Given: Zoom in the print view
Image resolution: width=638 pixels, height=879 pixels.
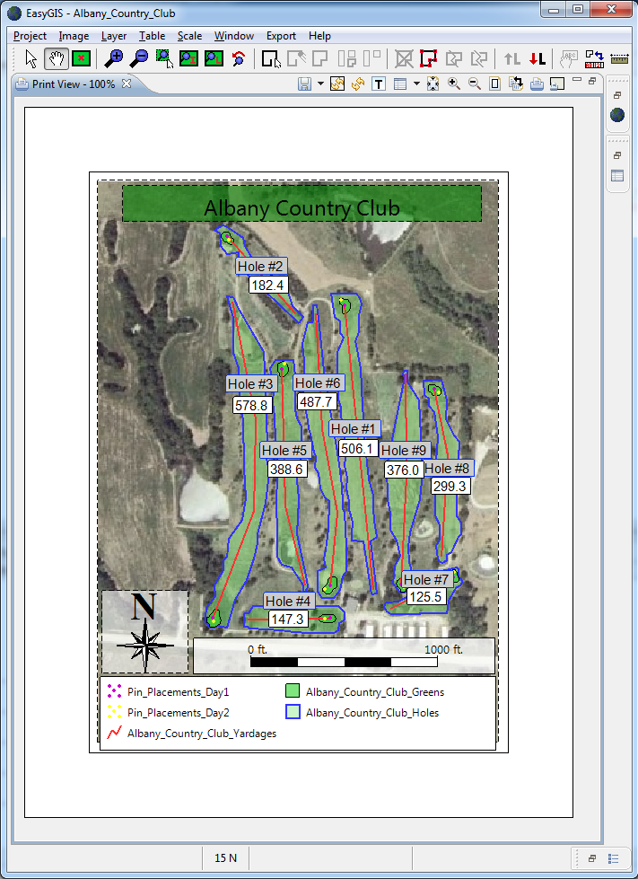Looking at the screenshot, I should [x=454, y=84].
